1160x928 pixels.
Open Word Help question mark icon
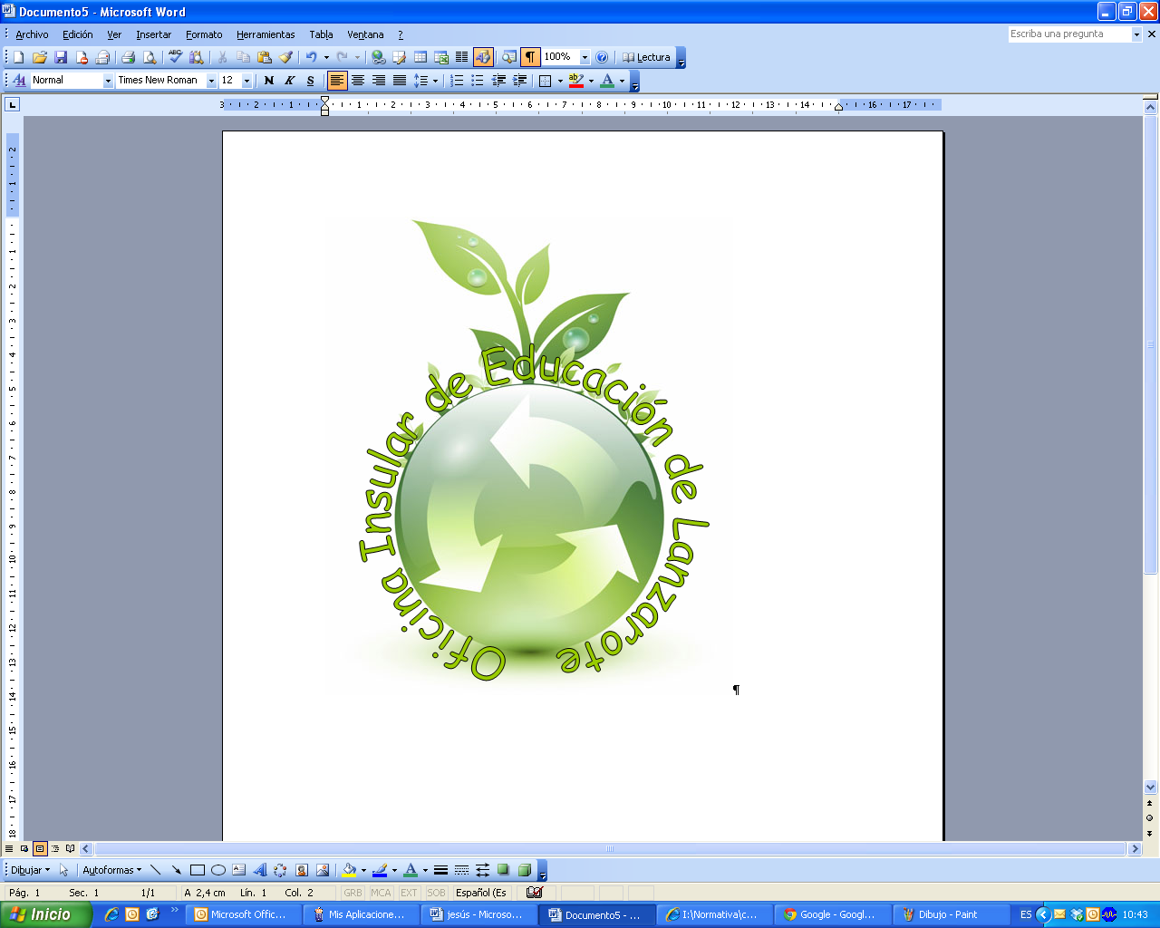click(x=602, y=57)
